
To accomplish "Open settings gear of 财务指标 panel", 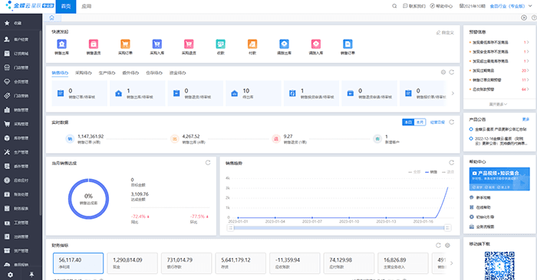I will pos(447,246).
